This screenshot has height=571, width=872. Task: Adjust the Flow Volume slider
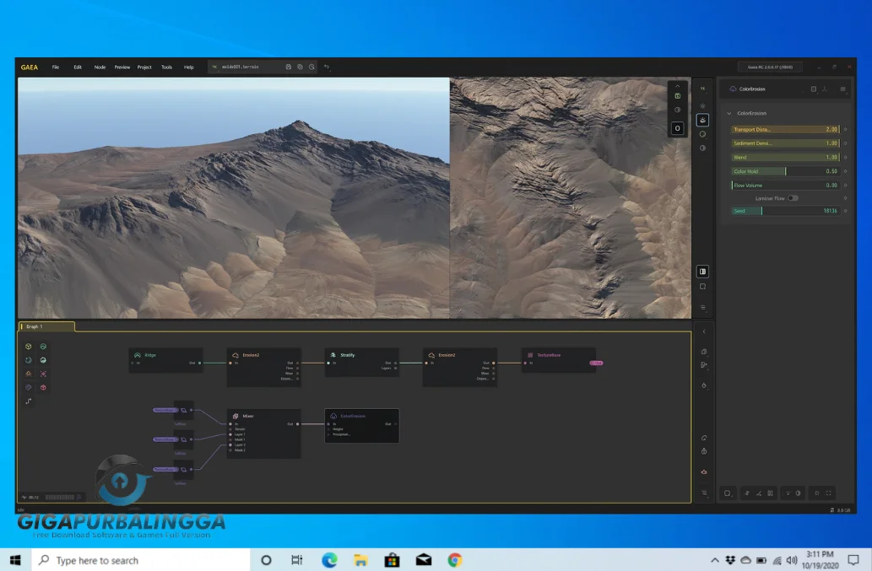785,185
